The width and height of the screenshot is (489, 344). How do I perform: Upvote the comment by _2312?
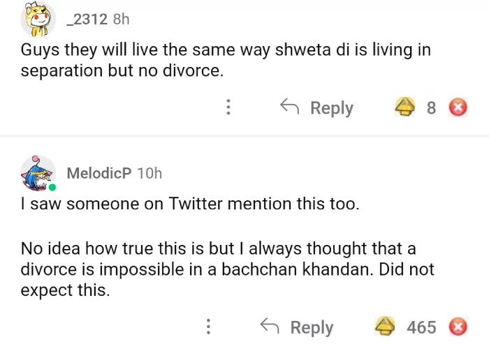(404, 107)
